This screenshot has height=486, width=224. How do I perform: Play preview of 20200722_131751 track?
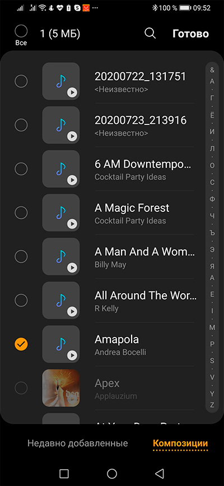[72, 92]
